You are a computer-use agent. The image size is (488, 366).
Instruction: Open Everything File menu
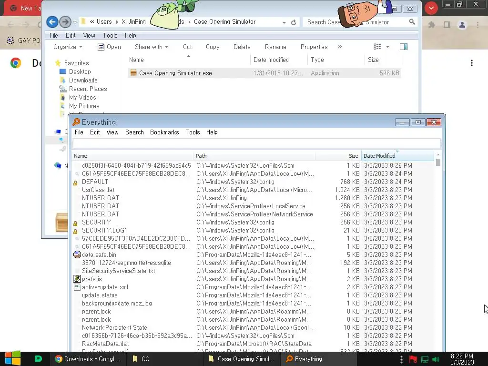pyautogui.click(x=79, y=132)
